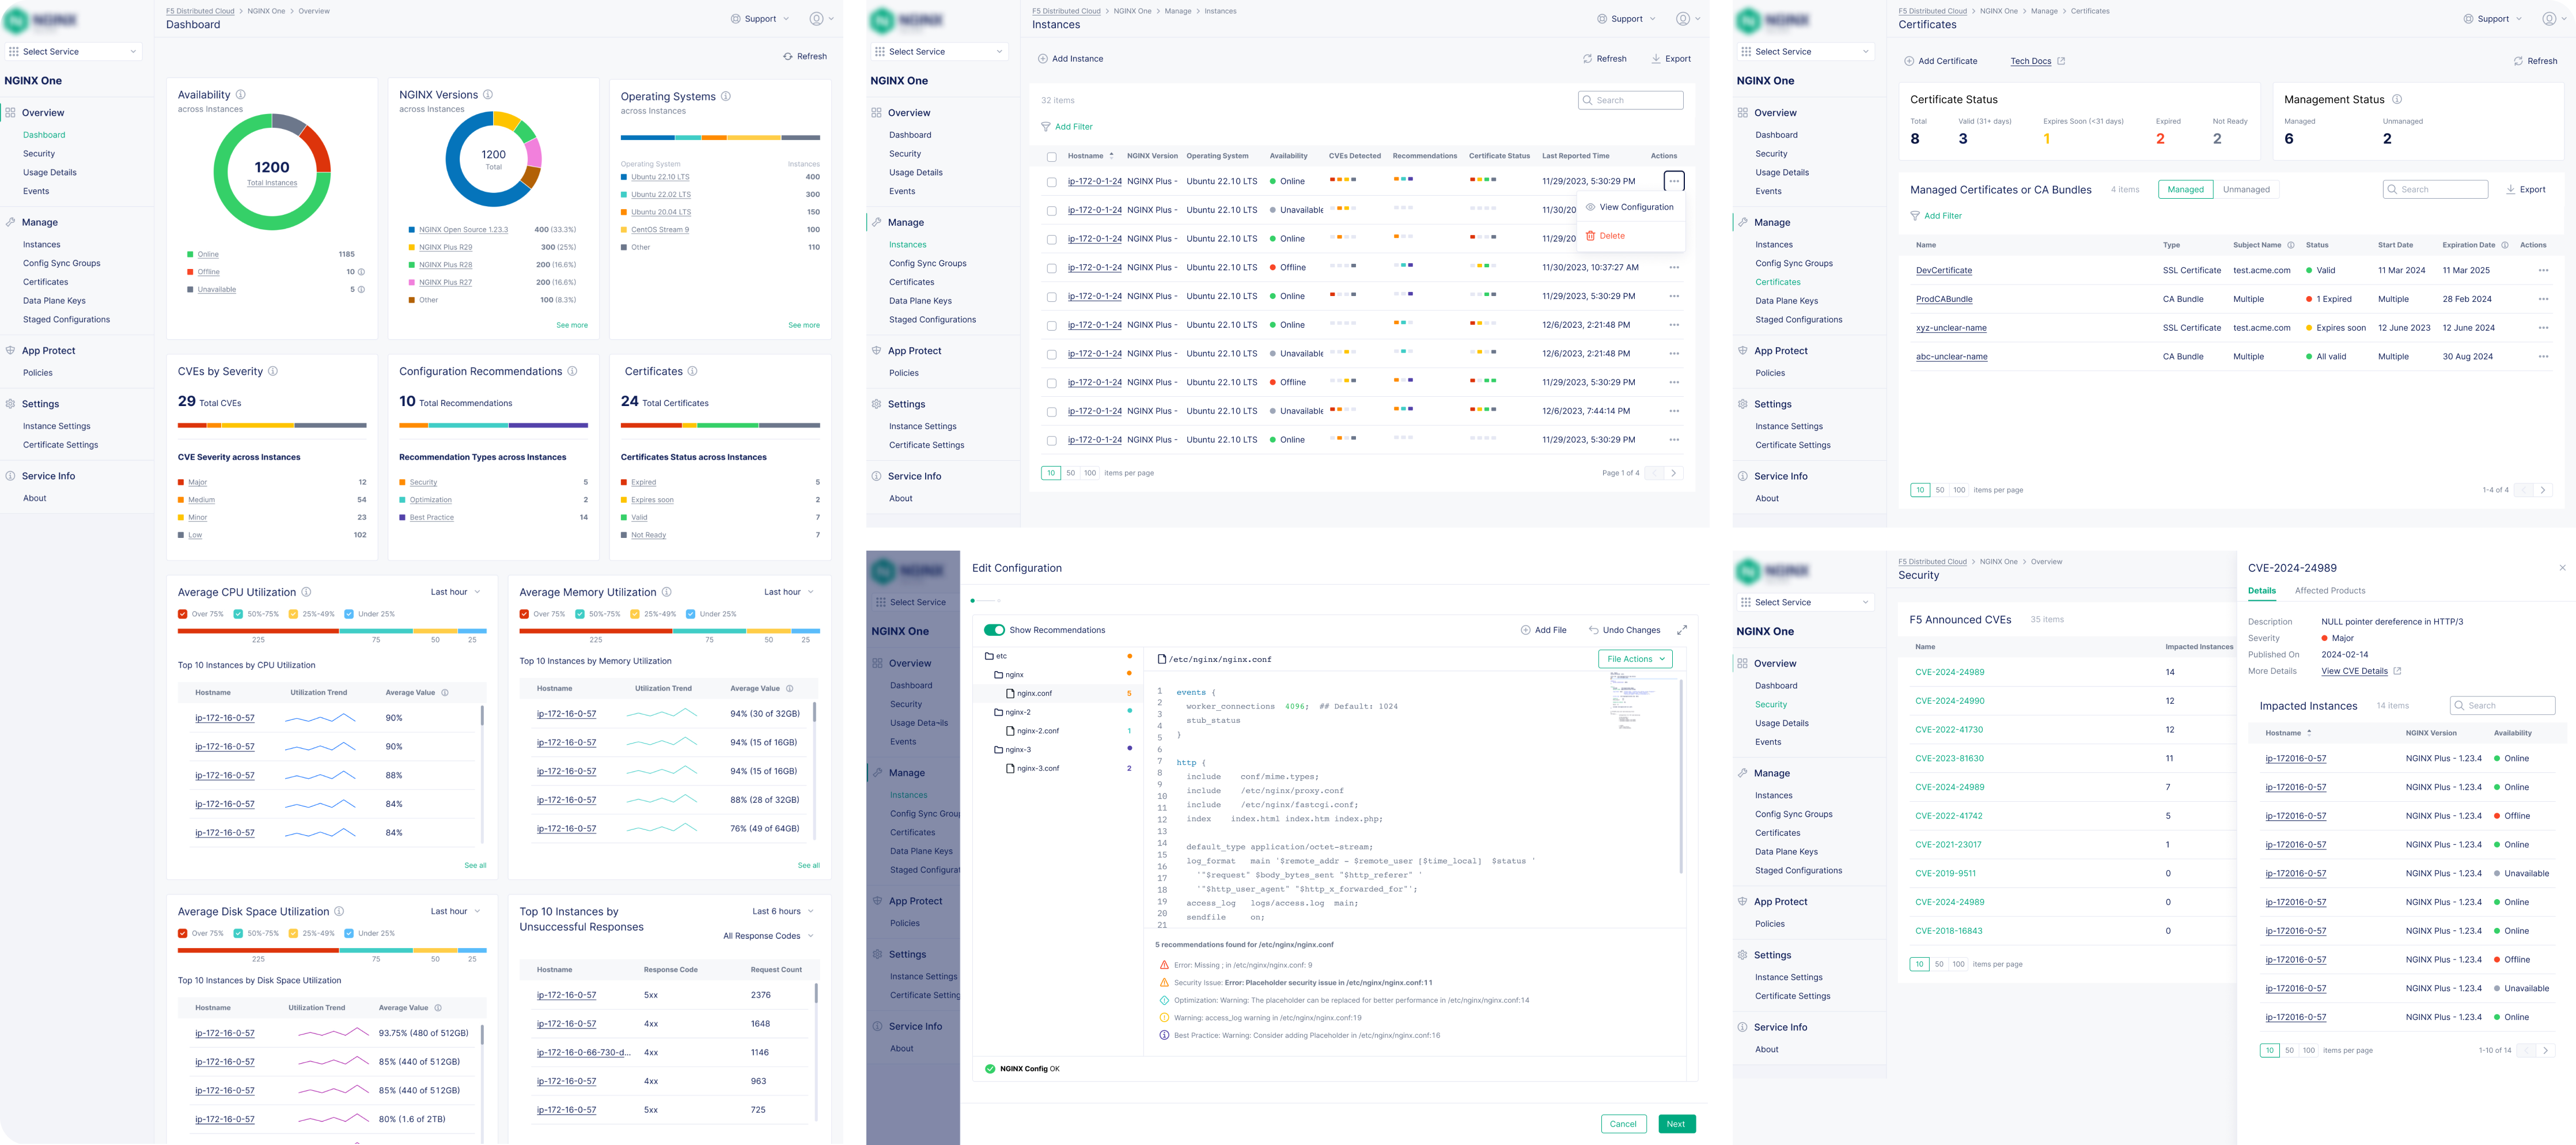Click the Add Certificate button

click(1941, 61)
